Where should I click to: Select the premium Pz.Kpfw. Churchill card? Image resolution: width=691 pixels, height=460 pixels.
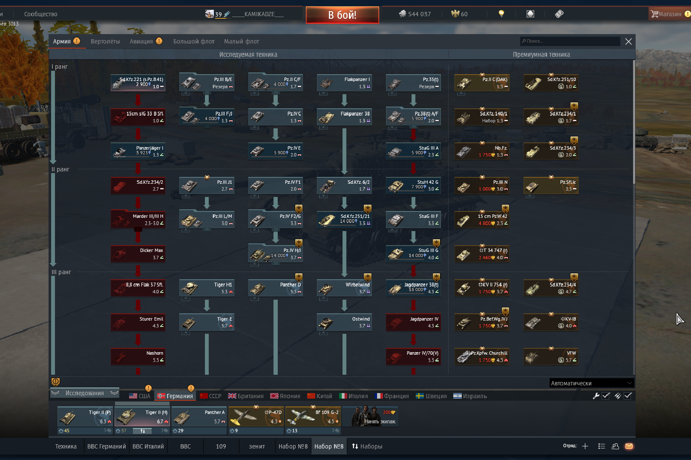[x=482, y=356]
